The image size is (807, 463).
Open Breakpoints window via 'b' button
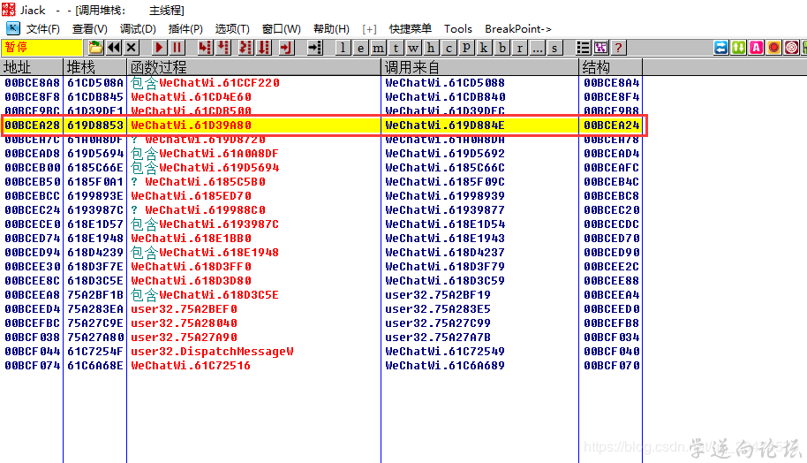(502, 48)
